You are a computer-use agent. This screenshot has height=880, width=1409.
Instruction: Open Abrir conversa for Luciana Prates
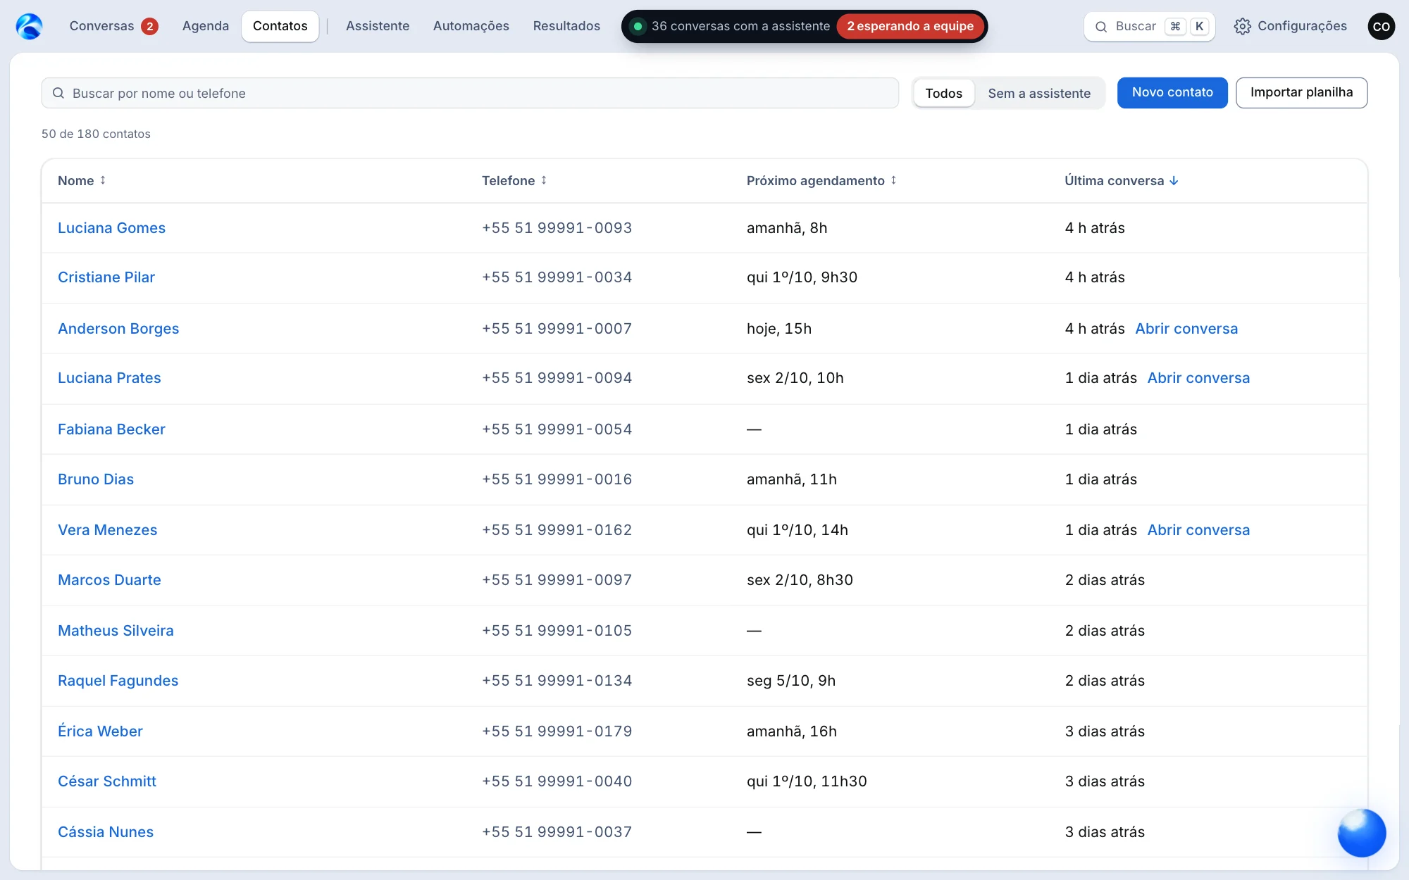click(1198, 378)
